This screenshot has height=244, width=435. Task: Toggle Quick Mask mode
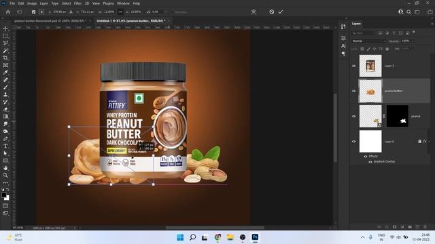5,206
